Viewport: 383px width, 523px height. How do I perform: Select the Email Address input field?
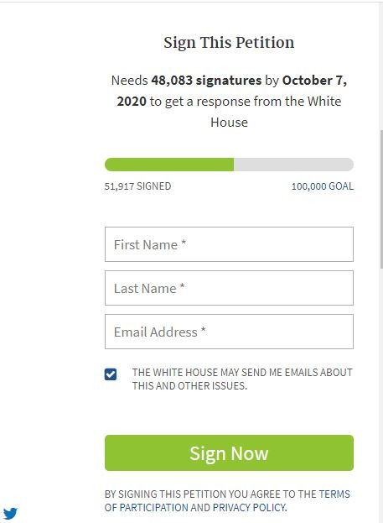pos(229,332)
